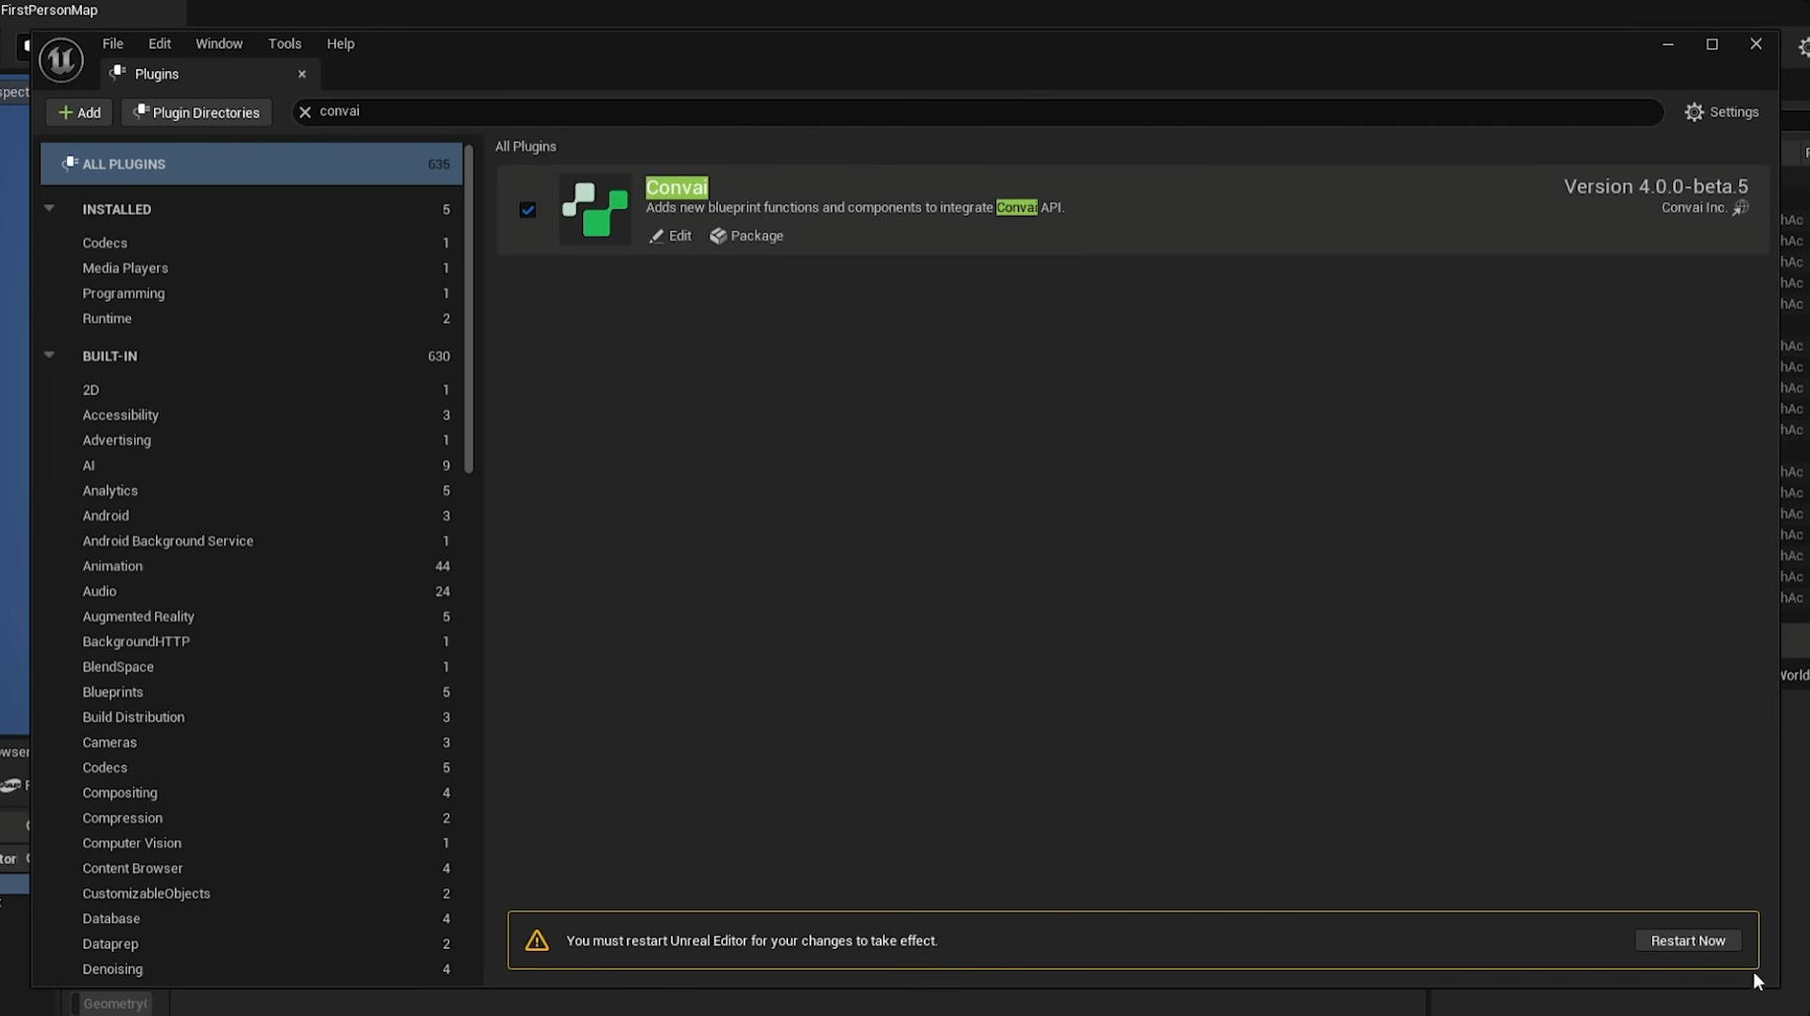Select ALL PLUGINS category
The height and width of the screenshot is (1016, 1810).
252,164
